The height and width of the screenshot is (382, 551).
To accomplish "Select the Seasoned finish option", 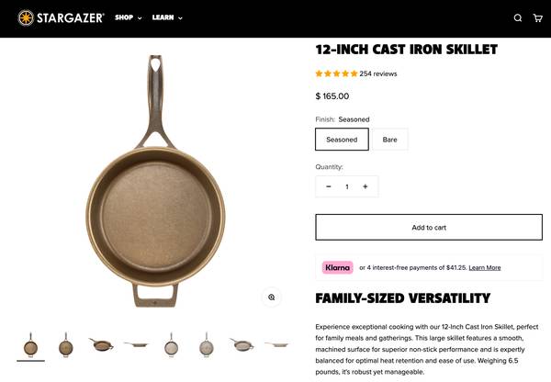I will 342,140.
